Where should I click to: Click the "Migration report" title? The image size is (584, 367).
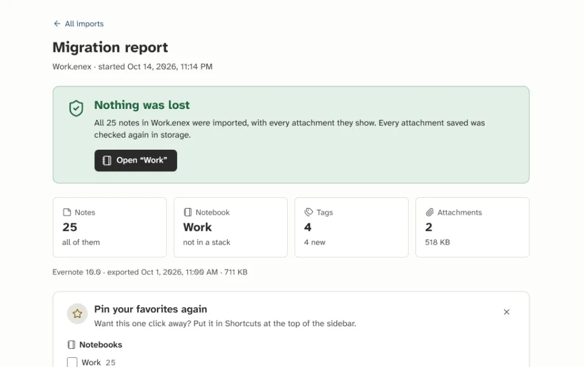pyautogui.click(x=110, y=47)
